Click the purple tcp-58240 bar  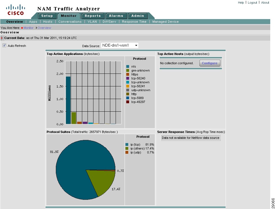(85, 123)
